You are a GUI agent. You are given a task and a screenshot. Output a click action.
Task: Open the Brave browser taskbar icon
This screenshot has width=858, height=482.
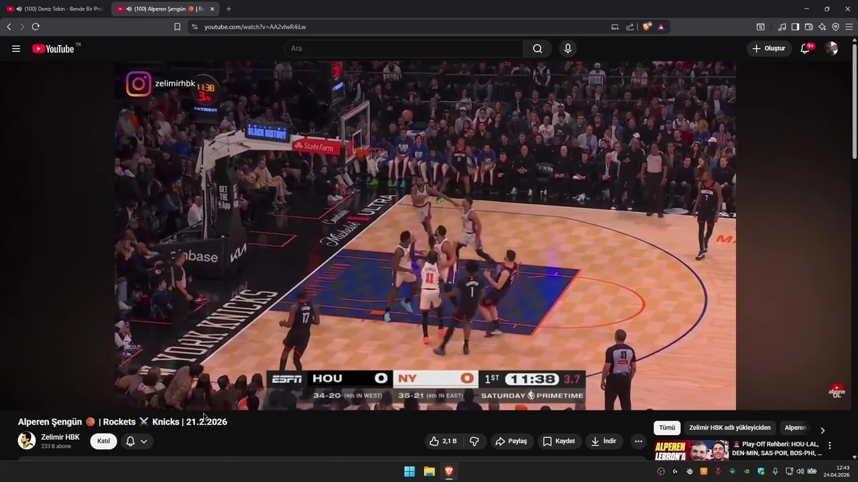pos(449,471)
